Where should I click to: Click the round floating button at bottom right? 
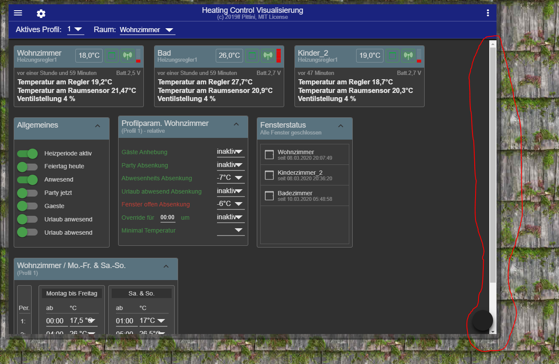tap(482, 320)
